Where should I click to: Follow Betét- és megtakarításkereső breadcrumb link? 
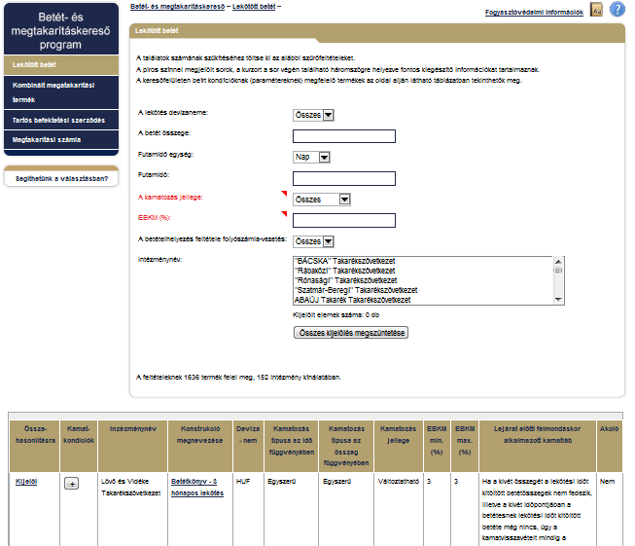177,7
